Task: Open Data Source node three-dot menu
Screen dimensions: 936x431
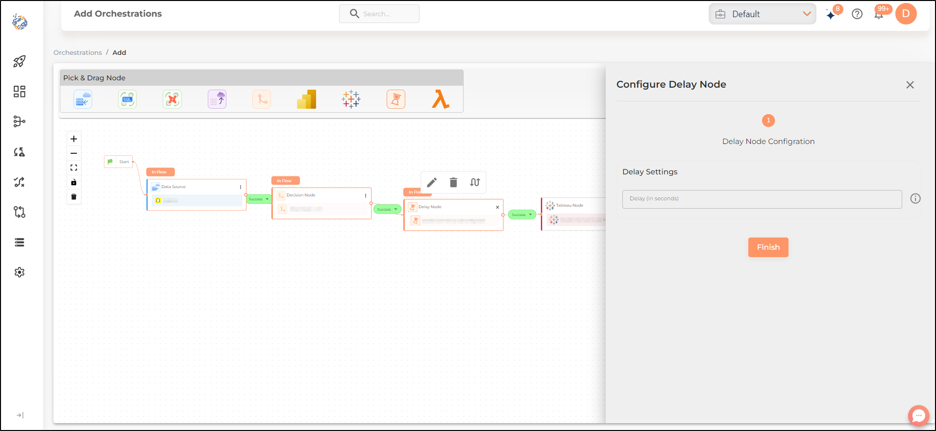Action: click(241, 187)
